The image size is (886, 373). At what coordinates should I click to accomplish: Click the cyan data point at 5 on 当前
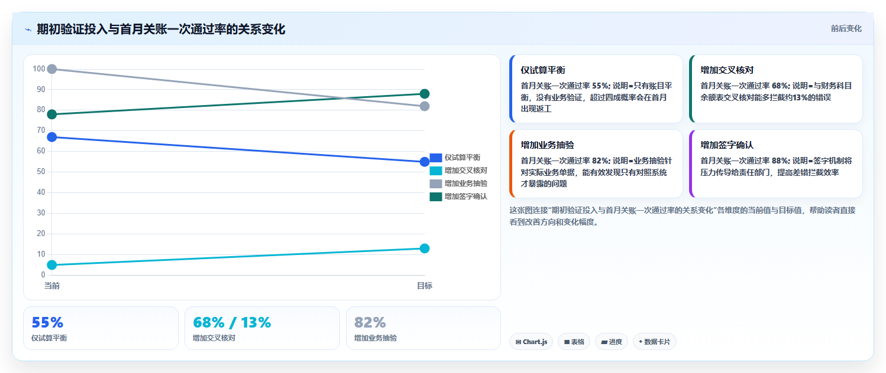tap(52, 265)
